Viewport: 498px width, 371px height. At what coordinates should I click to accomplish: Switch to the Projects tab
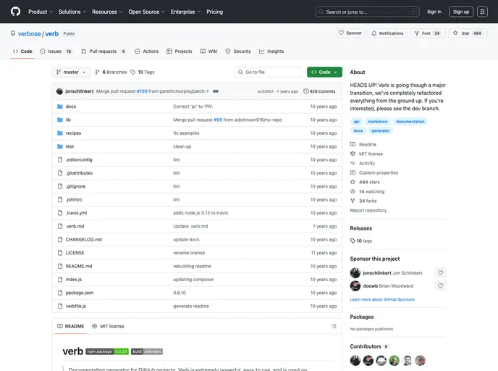pos(179,51)
